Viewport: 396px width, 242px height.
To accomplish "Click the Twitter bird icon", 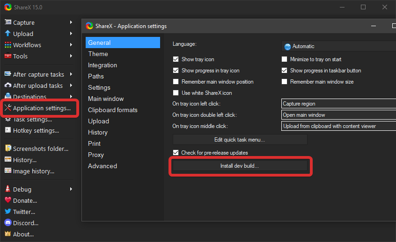I will (x=8, y=212).
